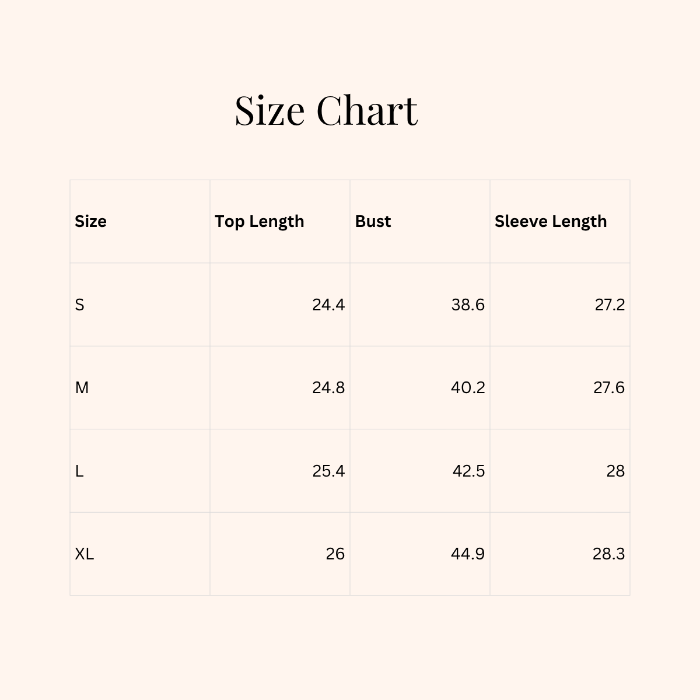Image resolution: width=700 pixels, height=700 pixels.
Task: Select the 27.2 sleeve length cell
Action: (x=610, y=304)
